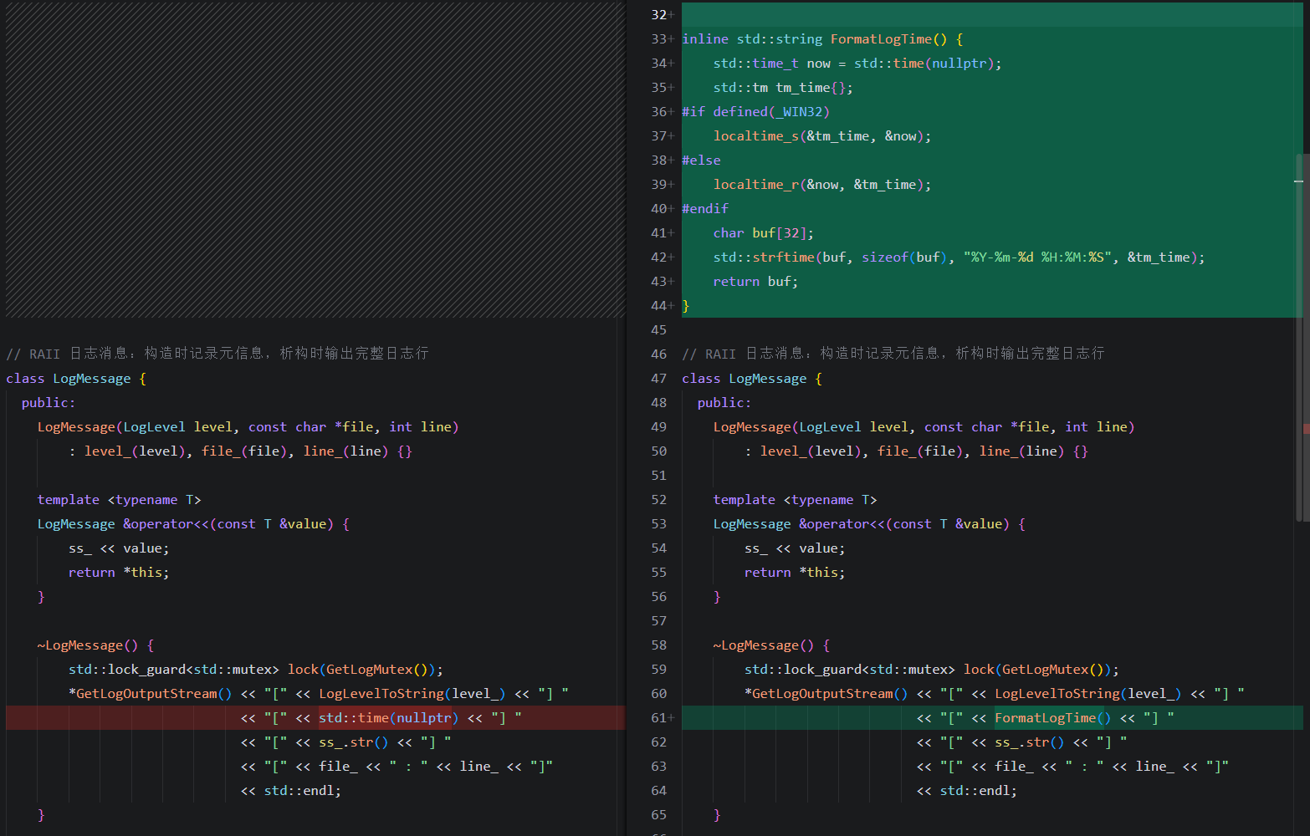The image size is (1310, 836).
Task: Click the RAII comment in the right pane
Action: pyautogui.click(x=893, y=354)
